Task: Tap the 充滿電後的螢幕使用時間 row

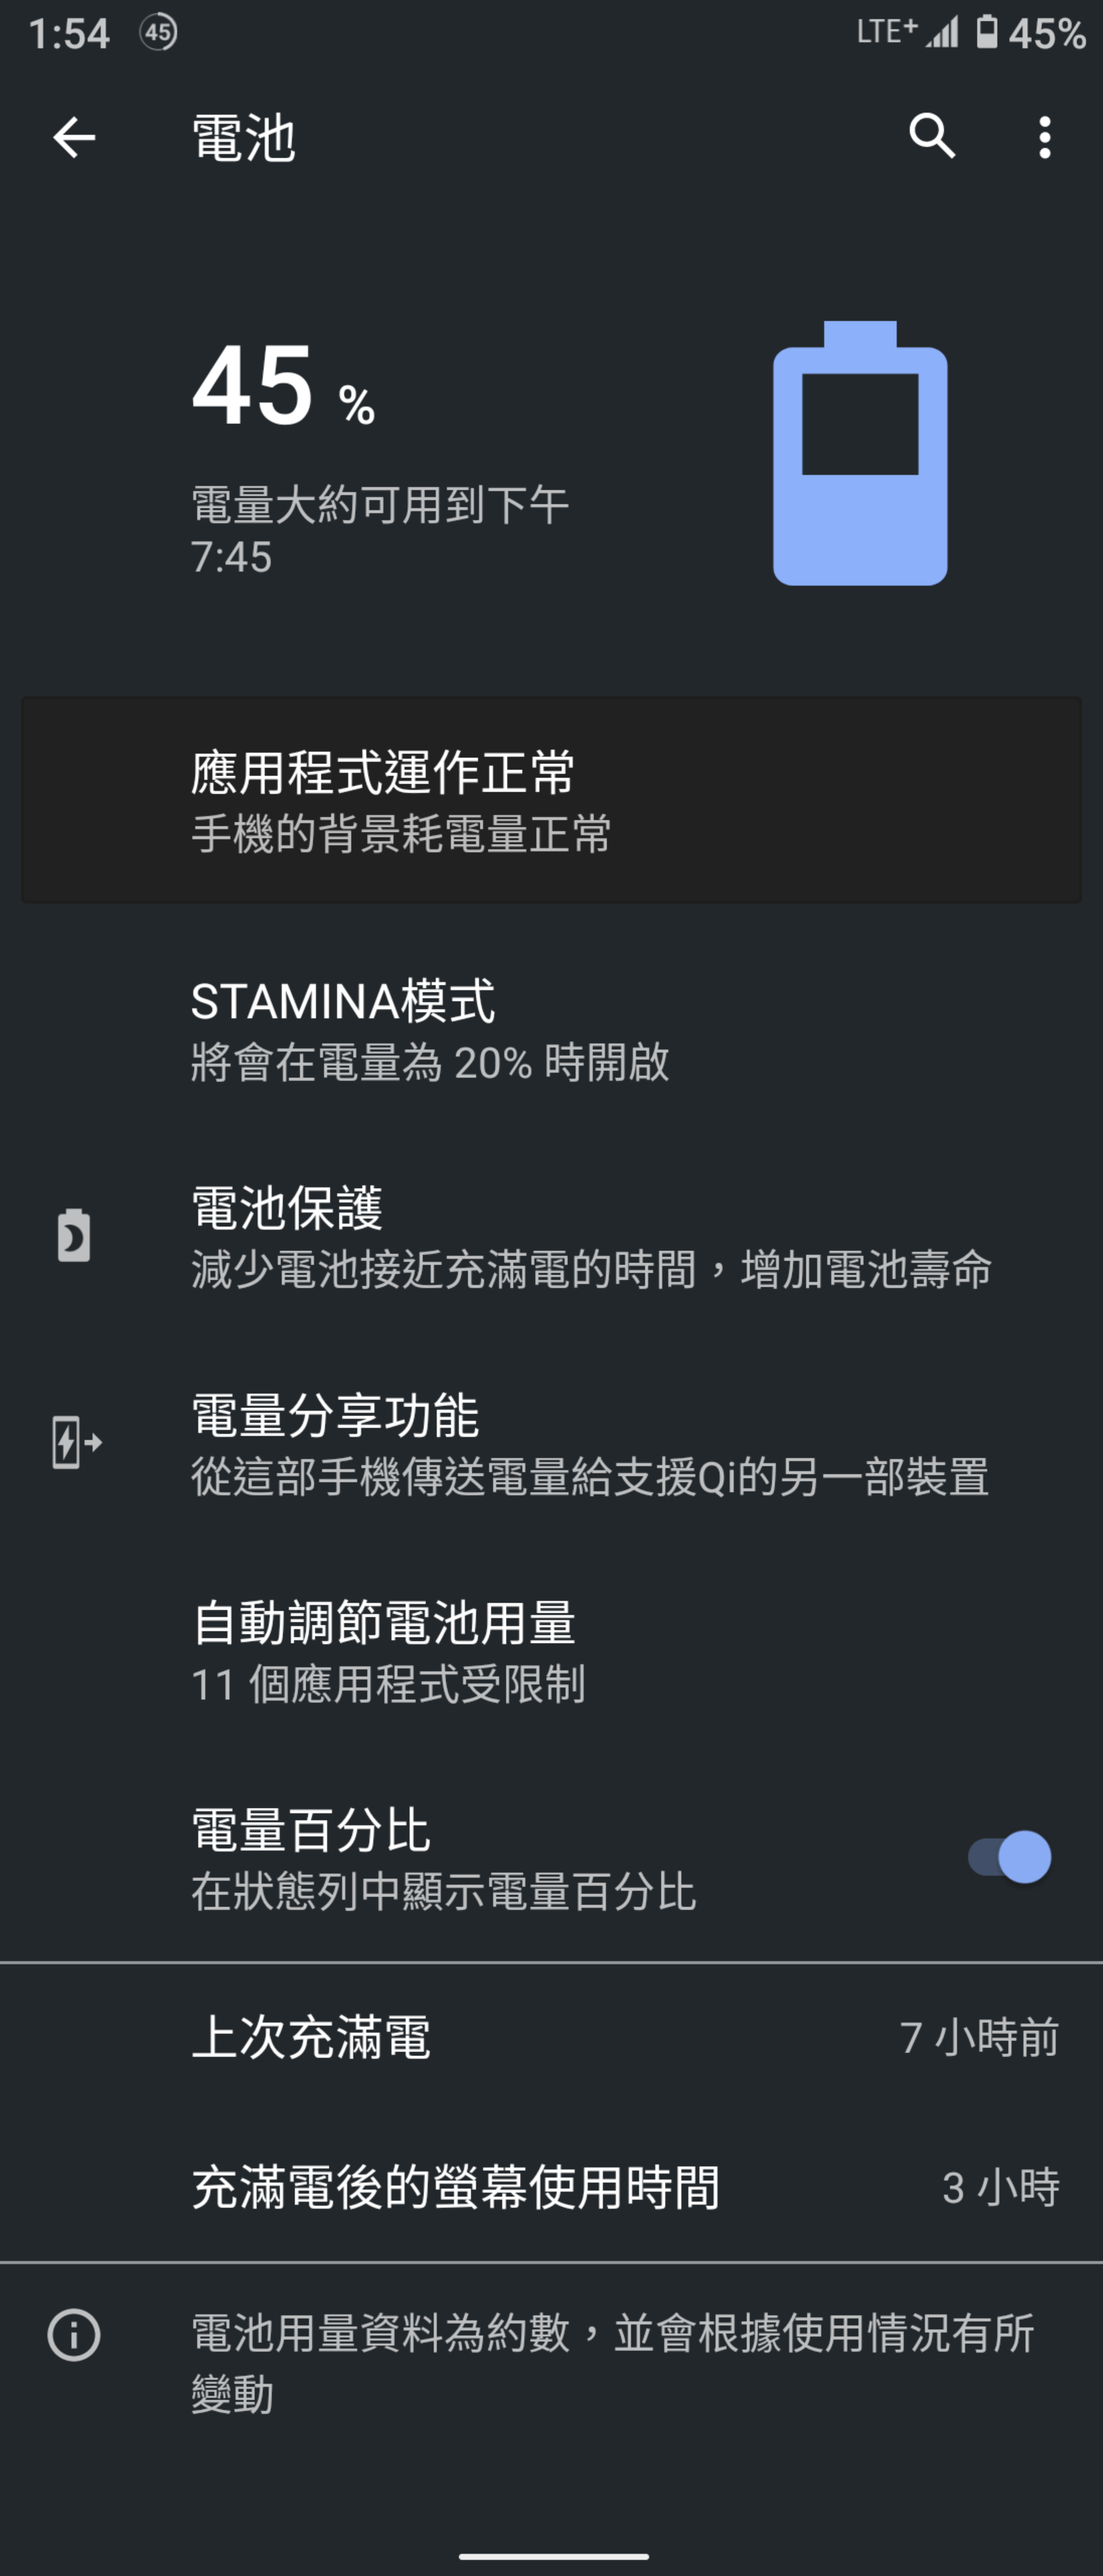Action: coord(552,2187)
